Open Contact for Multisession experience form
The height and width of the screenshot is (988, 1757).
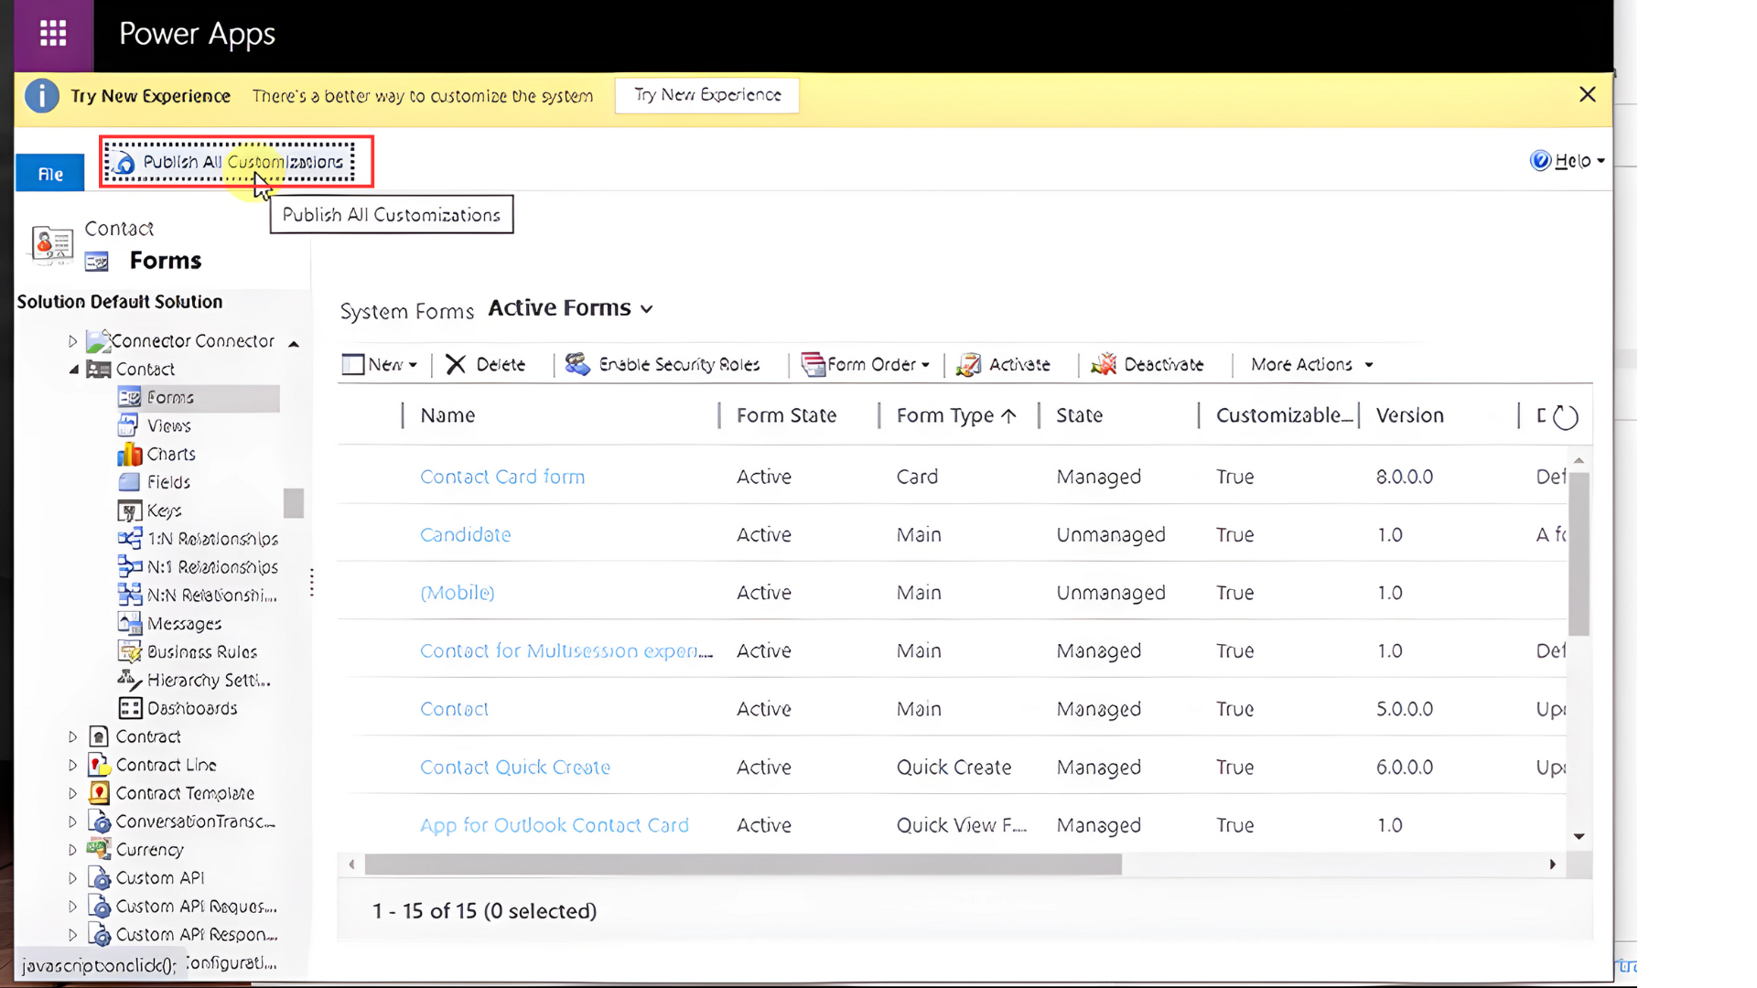pos(566,650)
